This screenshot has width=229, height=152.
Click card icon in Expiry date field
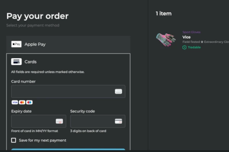[x=59, y=121]
